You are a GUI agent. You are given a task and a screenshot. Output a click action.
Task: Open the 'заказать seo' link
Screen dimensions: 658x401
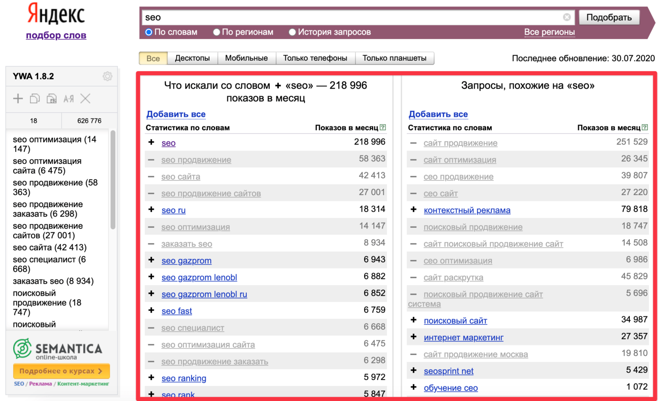coord(187,244)
